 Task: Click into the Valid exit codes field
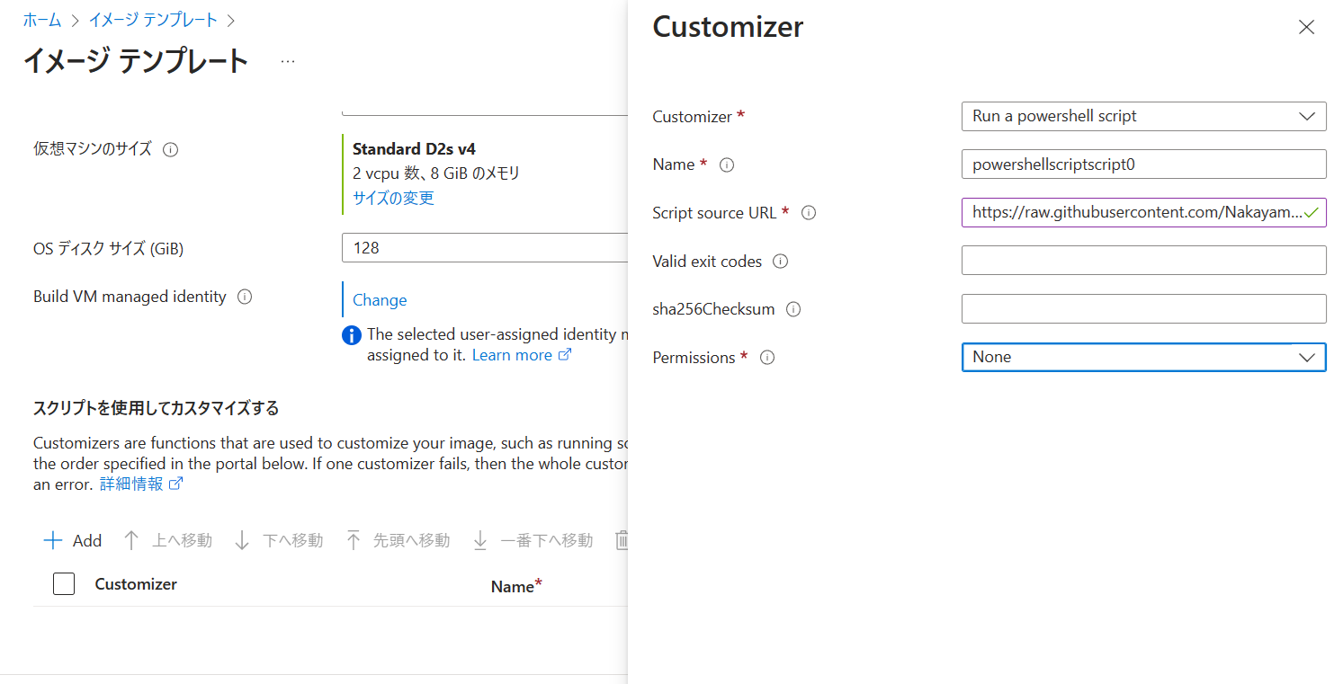(1143, 261)
